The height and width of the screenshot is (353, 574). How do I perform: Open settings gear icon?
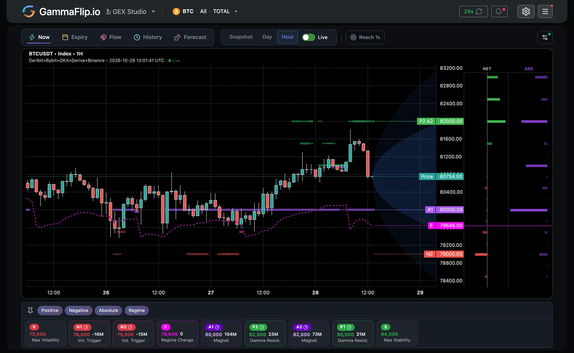tap(526, 11)
